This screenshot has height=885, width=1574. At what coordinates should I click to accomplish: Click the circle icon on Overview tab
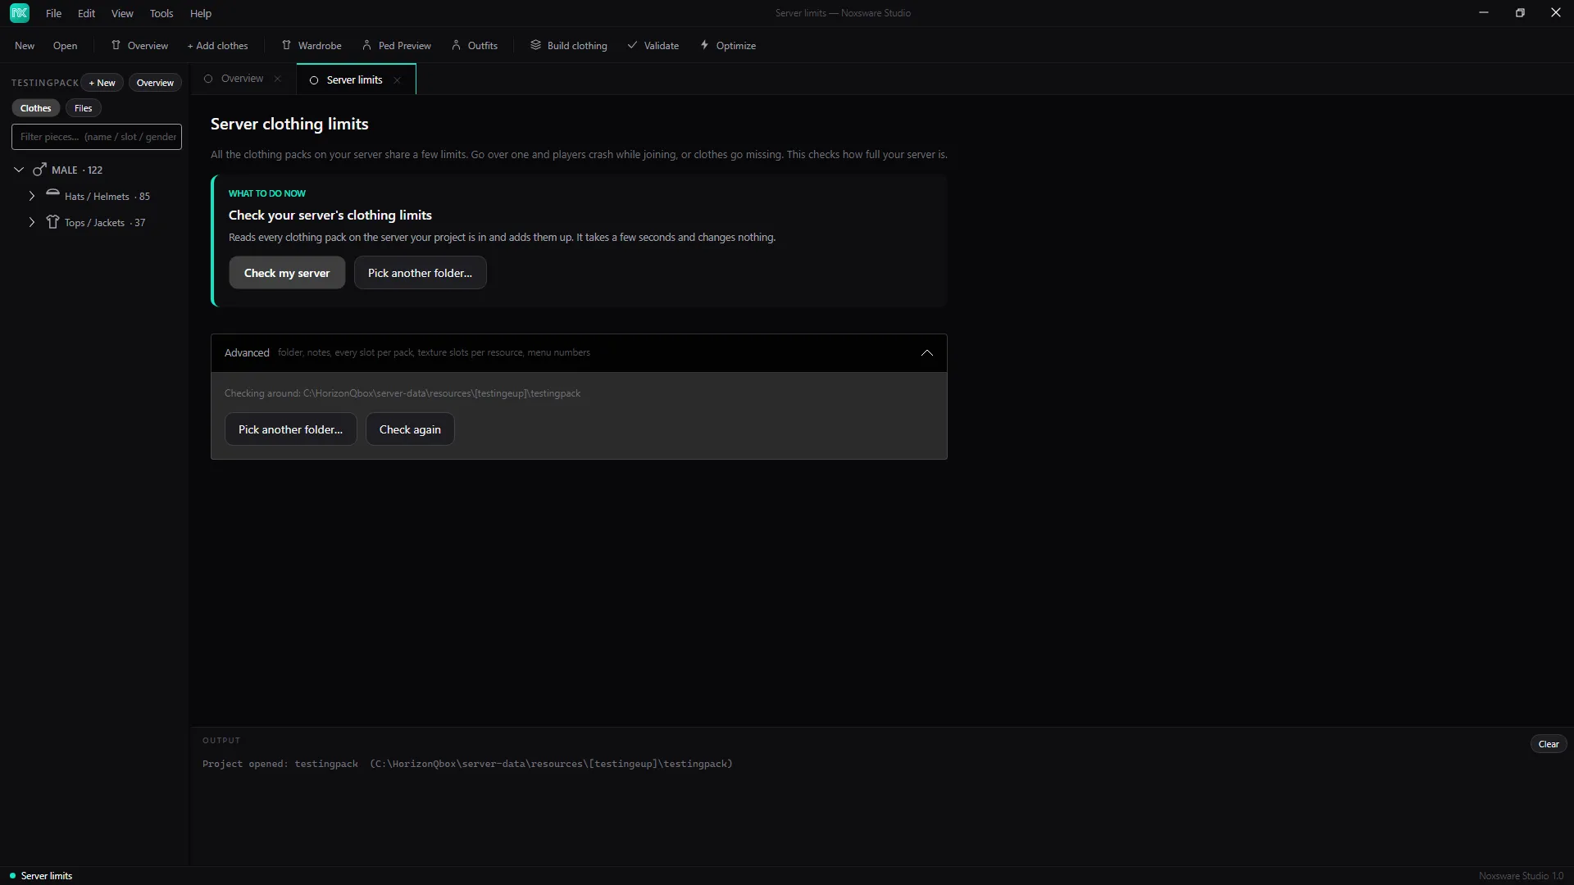pos(208,79)
